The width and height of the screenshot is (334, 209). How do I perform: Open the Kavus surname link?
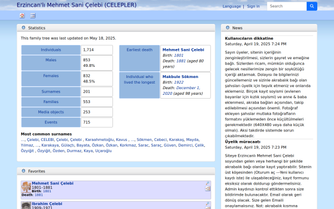tap(121, 140)
